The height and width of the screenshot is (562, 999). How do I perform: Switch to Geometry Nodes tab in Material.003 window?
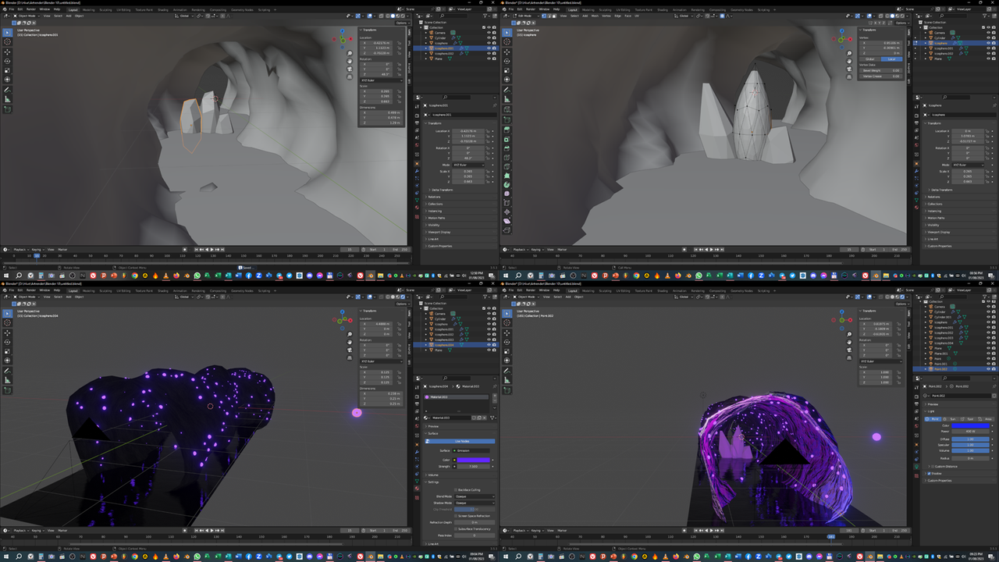(x=241, y=290)
